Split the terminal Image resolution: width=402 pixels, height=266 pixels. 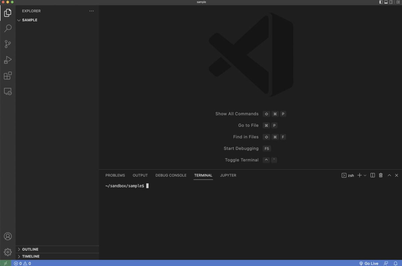click(373, 175)
